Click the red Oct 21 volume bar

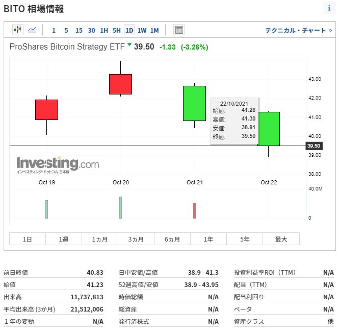(195, 211)
